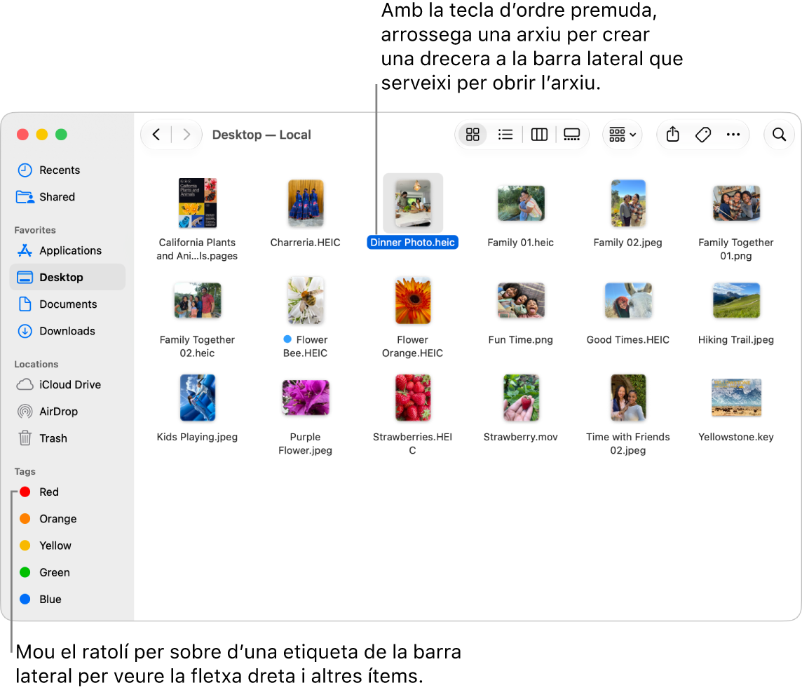The image size is (802, 690).
Task: Click the Edit Tags toolbar icon
Action: 703,135
